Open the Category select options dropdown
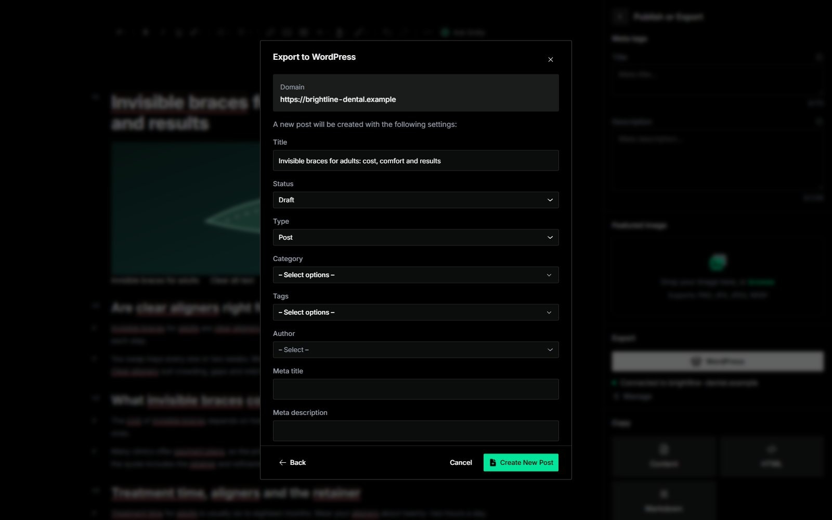The width and height of the screenshot is (832, 520). coord(415,275)
